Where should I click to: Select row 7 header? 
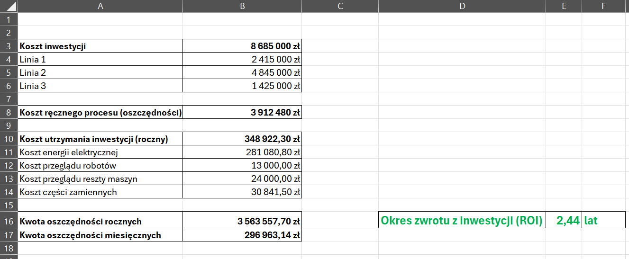point(9,99)
